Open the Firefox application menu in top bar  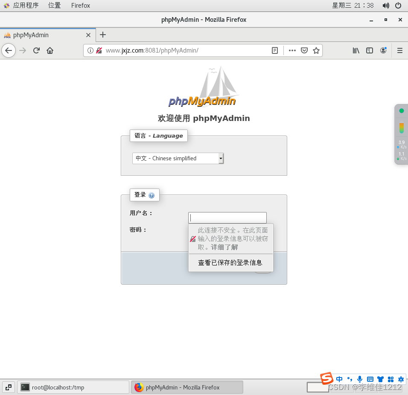[80, 6]
